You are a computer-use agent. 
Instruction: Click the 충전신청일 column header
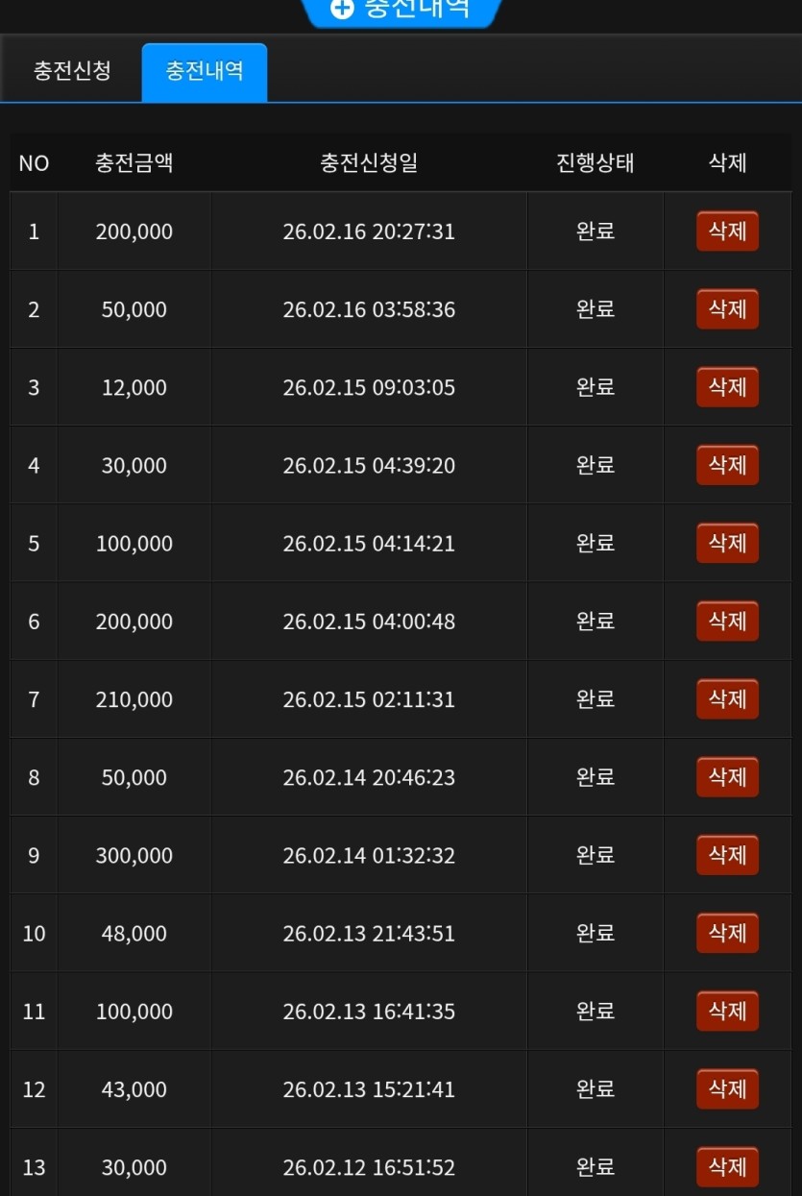click(x=369, y=162)
